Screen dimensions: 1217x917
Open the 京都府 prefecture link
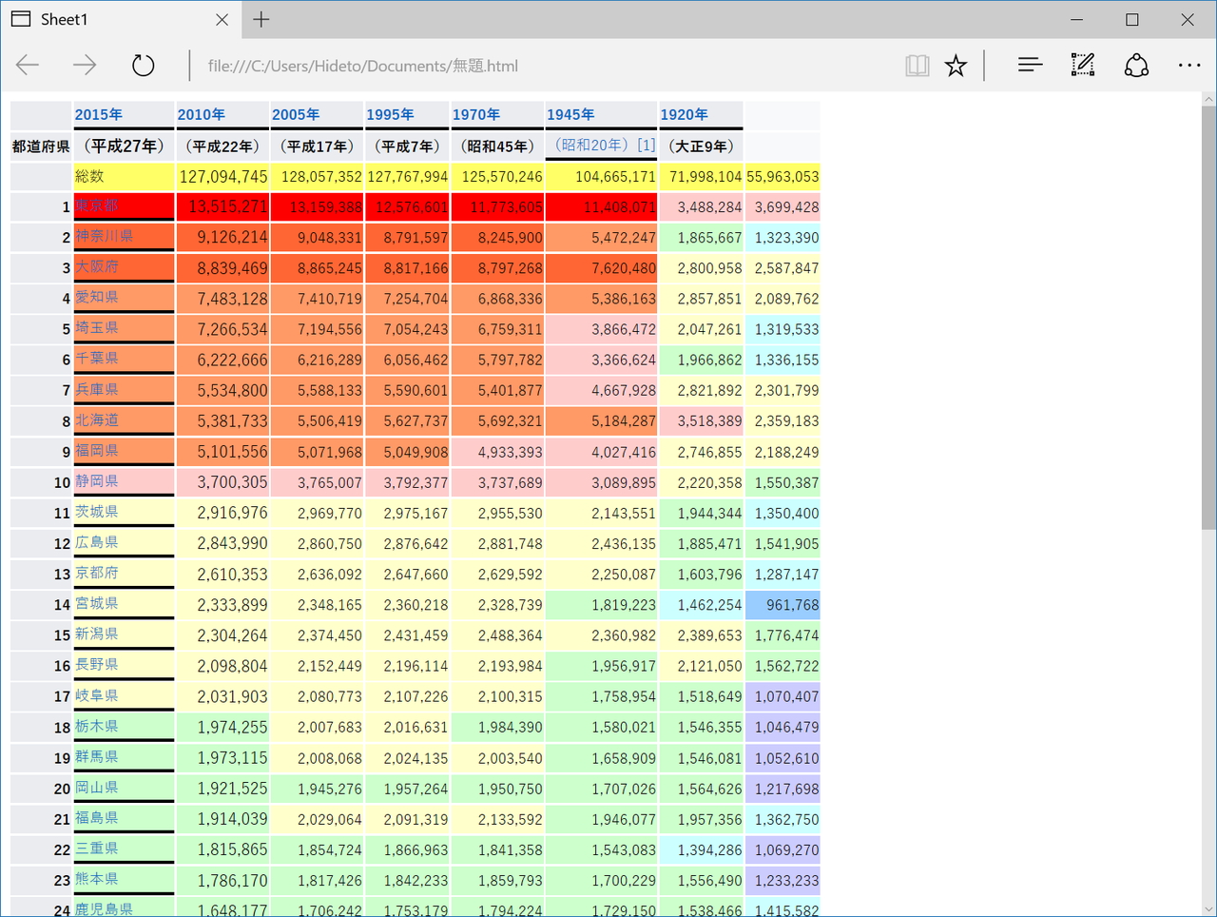coord(97,573)
